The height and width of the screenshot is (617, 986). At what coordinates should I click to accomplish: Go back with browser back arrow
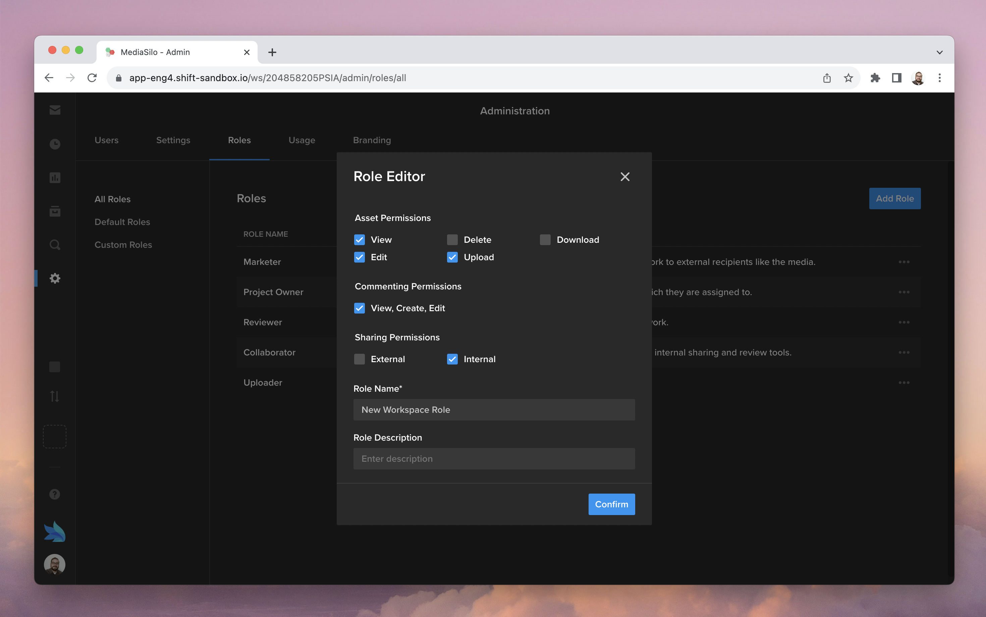(x=49, y=77)
